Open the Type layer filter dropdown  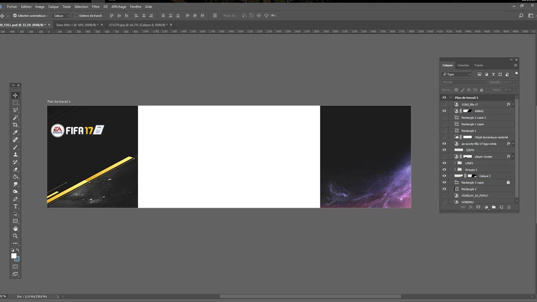[456, 74]
